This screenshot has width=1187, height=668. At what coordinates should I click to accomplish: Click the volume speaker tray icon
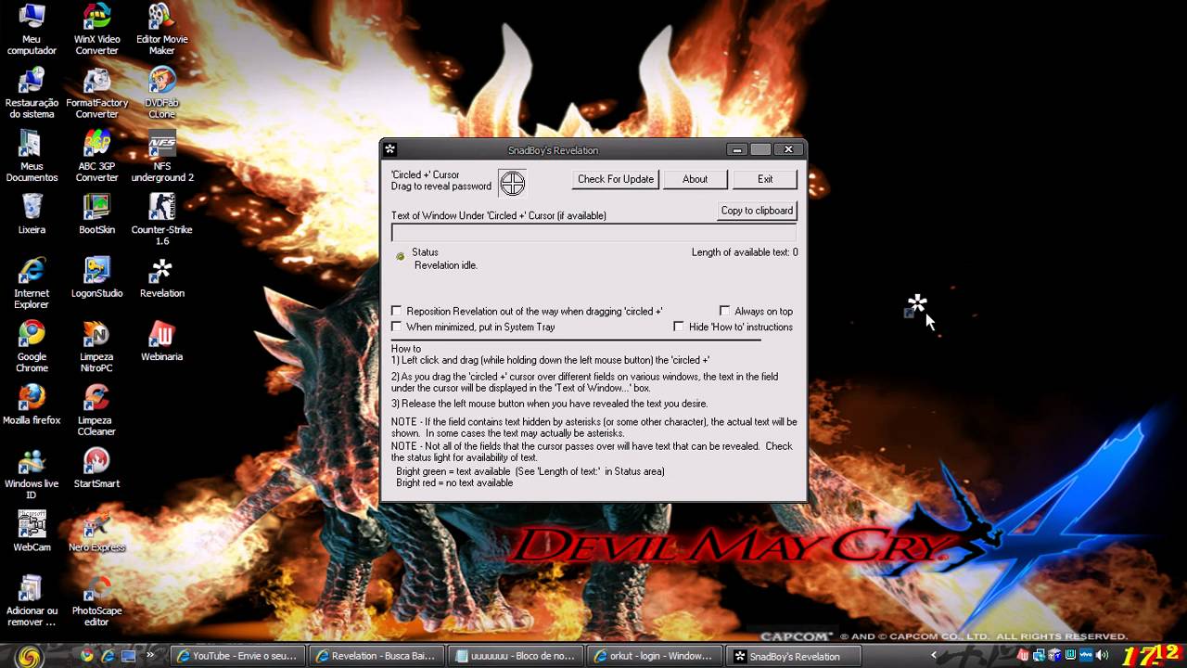pyautogui.click(x=1102, y=656)
